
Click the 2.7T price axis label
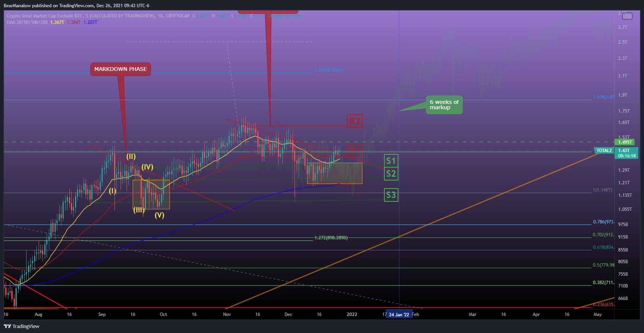point(623,27)
